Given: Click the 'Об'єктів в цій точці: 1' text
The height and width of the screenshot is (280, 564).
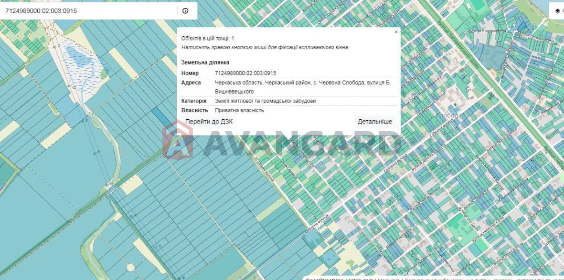Looking at the screenshot, I should click(x=208, y=38).
